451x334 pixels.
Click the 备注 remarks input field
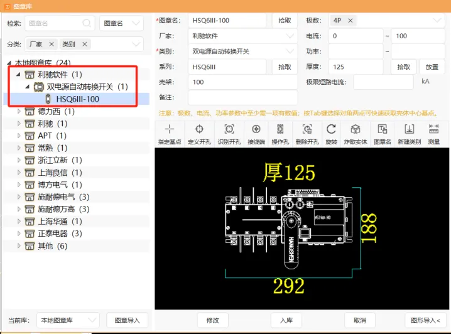(x=242, y=97)
